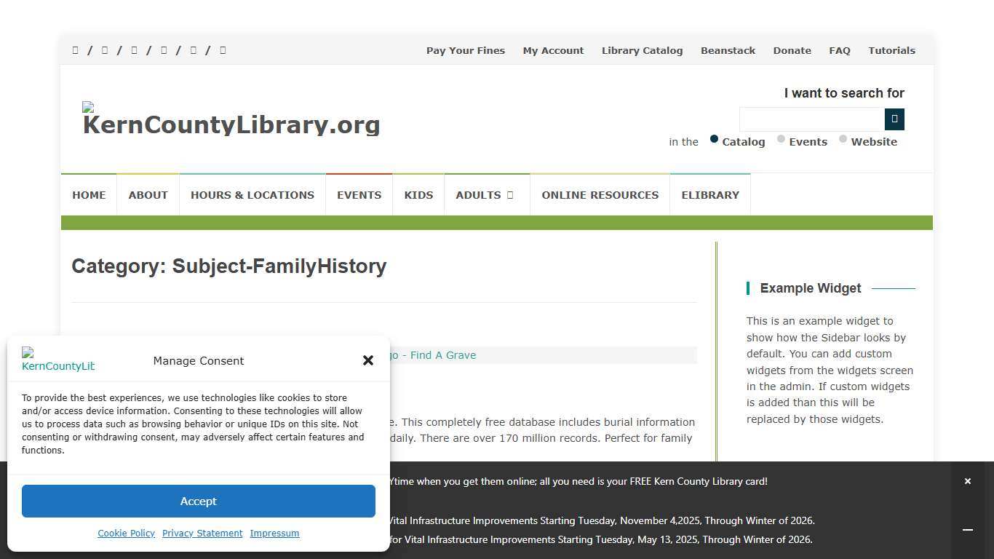Click the search magnifier icon in header
The width and height of the screenshot is (994, 559).
(x=894, y=119)
